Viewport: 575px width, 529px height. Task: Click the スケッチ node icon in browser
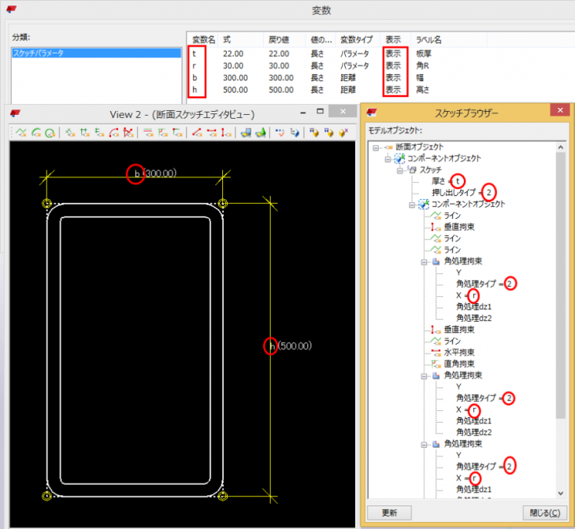pos(413,170)
